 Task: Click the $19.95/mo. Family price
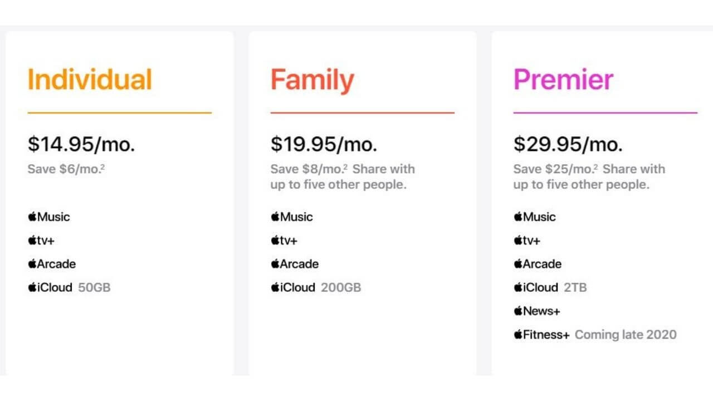(x=324, y=144)
